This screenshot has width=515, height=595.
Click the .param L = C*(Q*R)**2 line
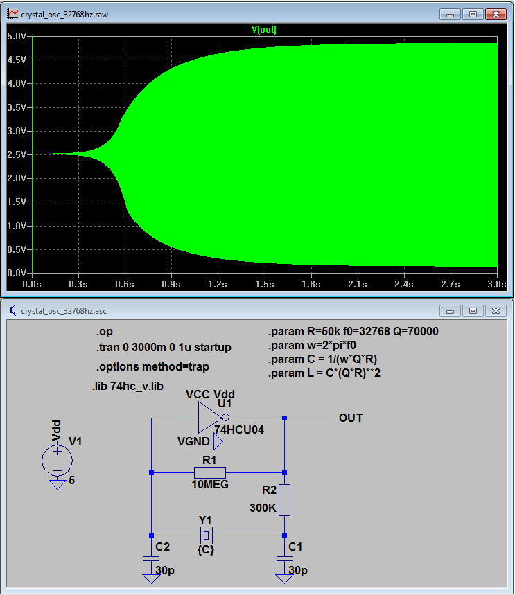pyautogui.click(x=324, y=373)
